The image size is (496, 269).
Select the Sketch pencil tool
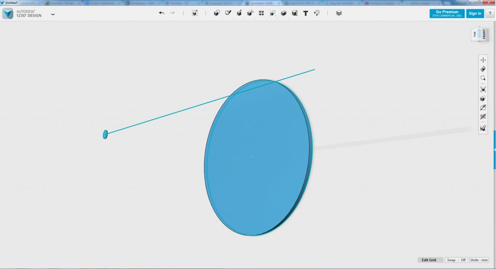coord(228,13)
